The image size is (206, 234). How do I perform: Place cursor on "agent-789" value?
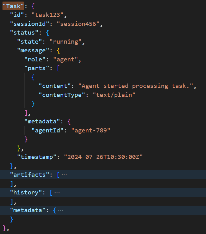91,130
